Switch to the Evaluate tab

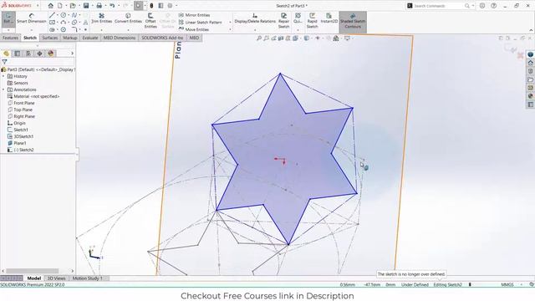point(90,38)
